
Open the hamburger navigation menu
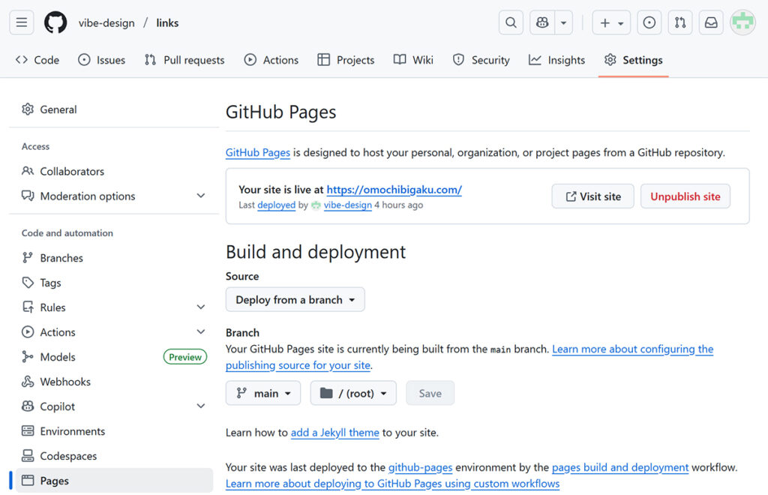(22, 22)
